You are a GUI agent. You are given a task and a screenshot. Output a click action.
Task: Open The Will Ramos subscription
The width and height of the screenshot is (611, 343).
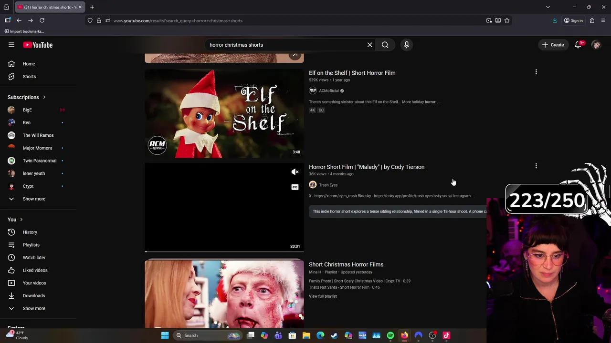[38, 135]
